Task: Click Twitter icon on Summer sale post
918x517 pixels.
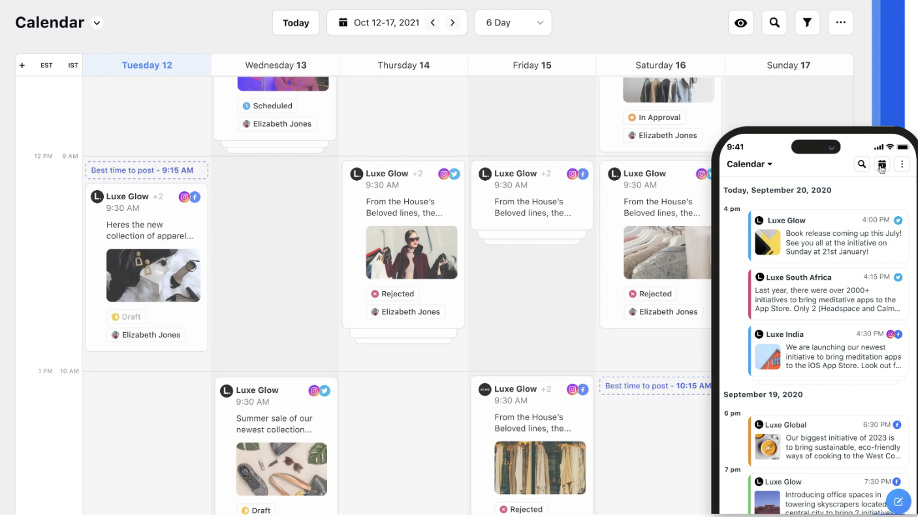Action: click(324, 390)
